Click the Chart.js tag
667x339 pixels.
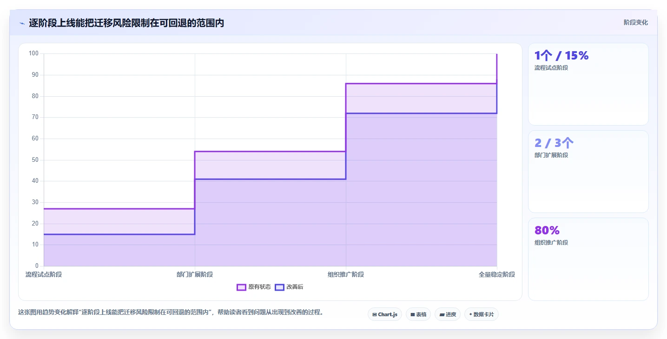(x=385, y=314)
